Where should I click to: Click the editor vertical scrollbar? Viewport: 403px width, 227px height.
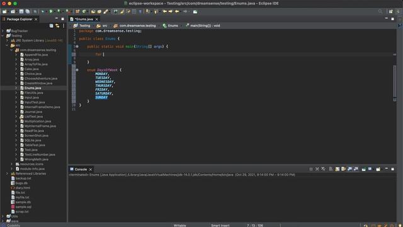[395, 83]
